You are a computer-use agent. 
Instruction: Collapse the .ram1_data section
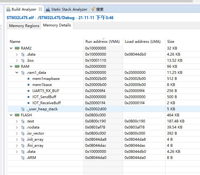pos(17,73)
